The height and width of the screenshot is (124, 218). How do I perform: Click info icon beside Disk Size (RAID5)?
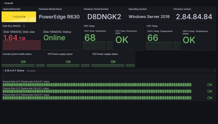[x=24, y=26]
